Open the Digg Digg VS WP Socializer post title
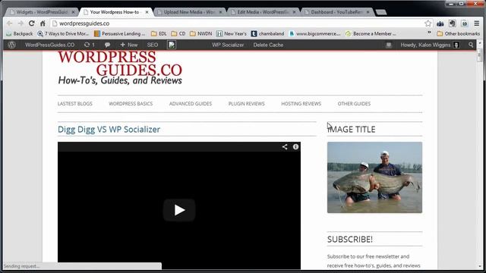486x273 pixels. [x=109, y=130]
